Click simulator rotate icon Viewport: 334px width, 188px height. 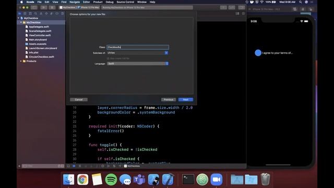[311, 9]
